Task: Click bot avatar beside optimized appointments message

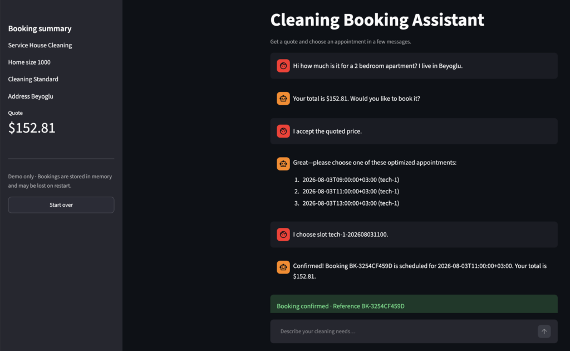Action: pos(283,164)
